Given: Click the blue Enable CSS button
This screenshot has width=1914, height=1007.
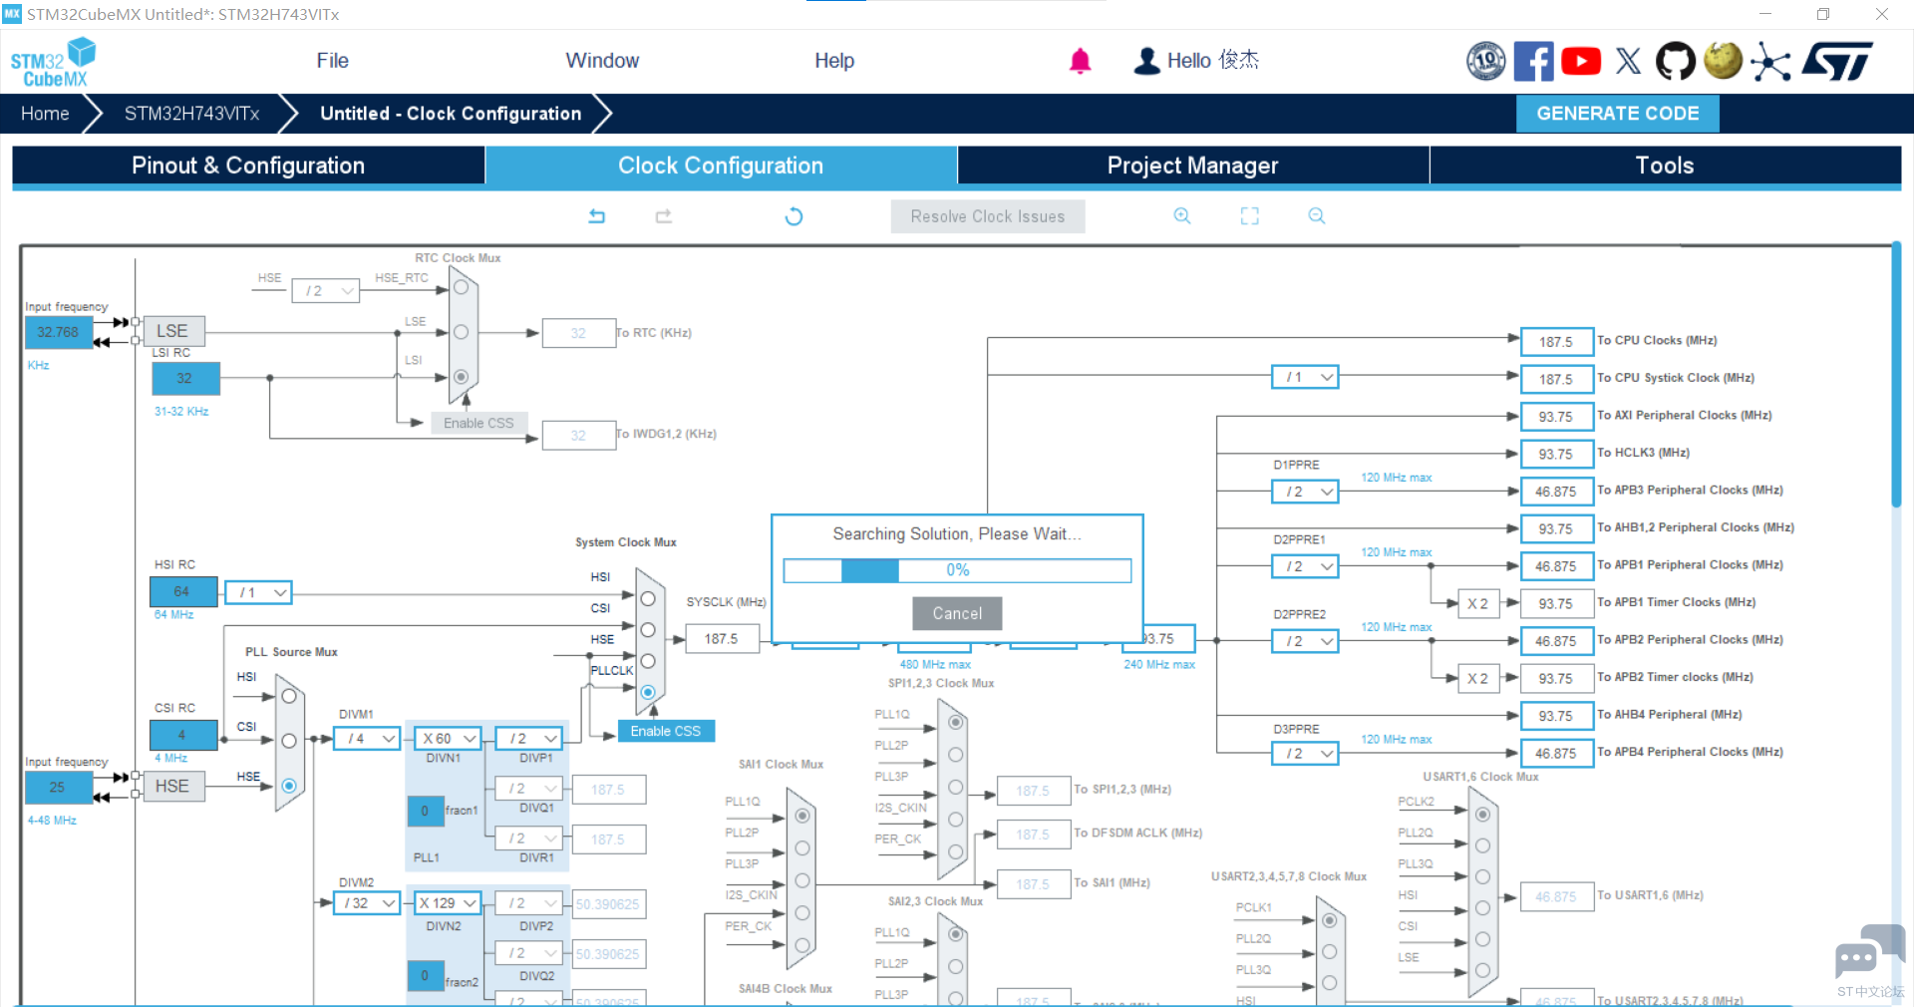Looking at the screenshot, I should (666, 731).
